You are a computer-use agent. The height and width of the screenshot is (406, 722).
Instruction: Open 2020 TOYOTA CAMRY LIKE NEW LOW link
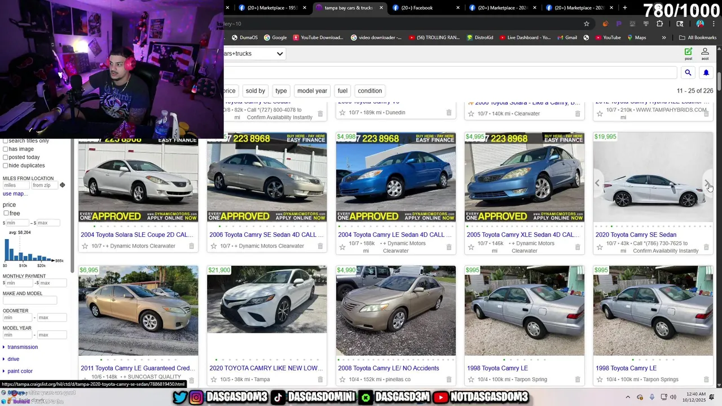[266, 368]
